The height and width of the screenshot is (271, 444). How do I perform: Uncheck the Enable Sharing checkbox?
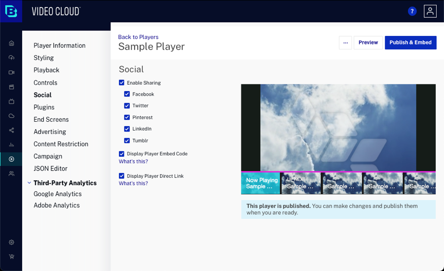tap(121, 83)
